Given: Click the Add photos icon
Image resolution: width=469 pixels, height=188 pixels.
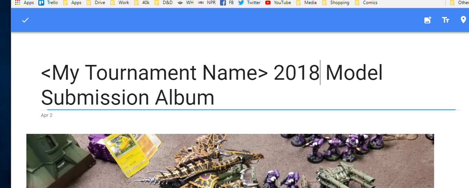Looking at the screenshot, I should click(x=428, y=20).
